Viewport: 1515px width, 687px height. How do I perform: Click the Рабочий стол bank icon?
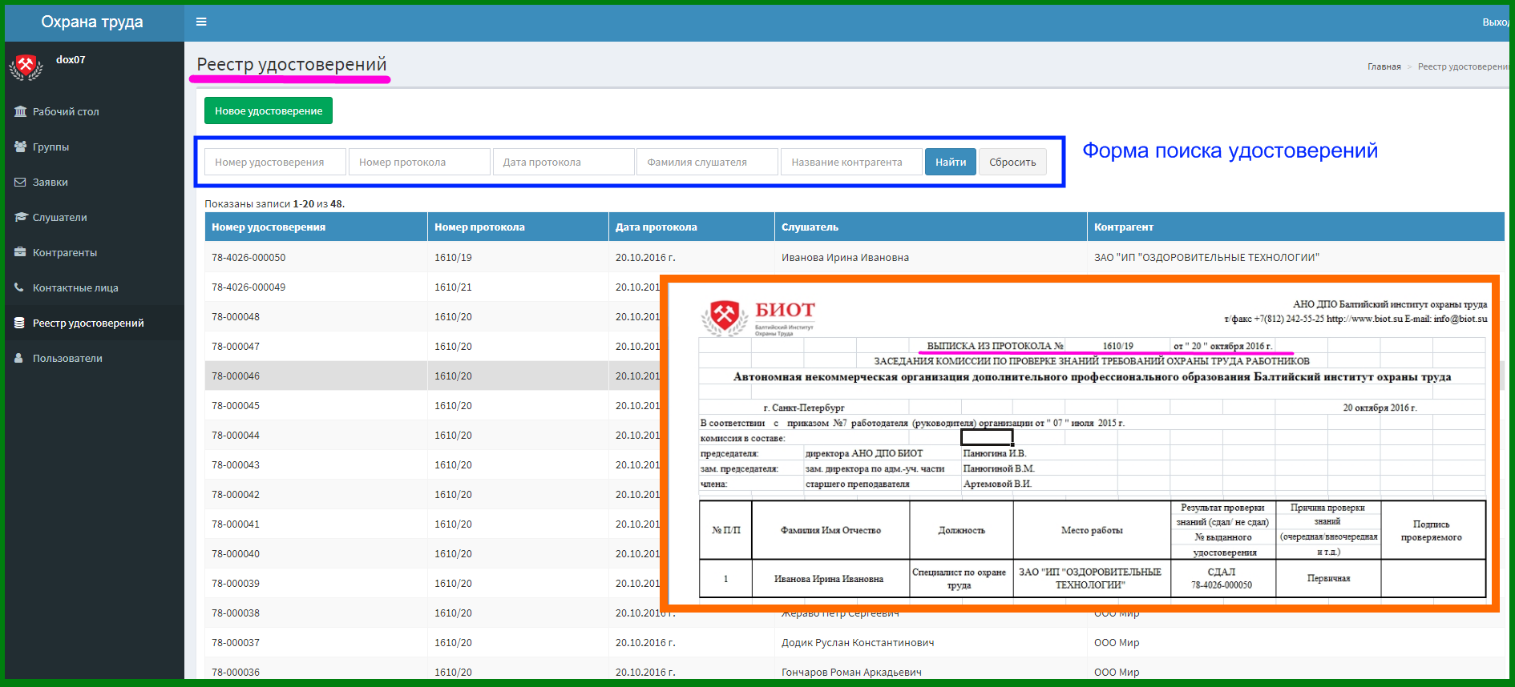pos(20,111)
